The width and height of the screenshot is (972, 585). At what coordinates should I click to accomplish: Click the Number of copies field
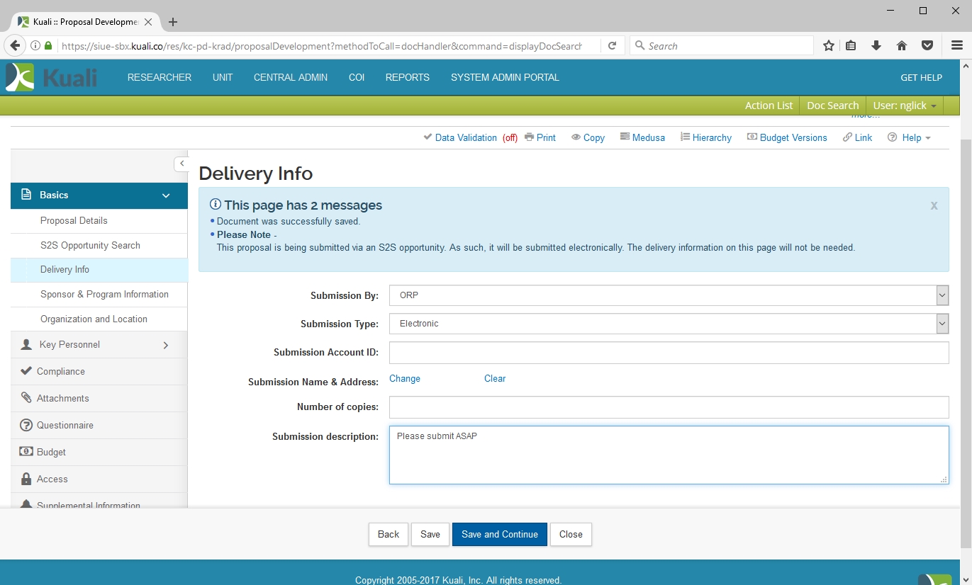coord(668,407)
